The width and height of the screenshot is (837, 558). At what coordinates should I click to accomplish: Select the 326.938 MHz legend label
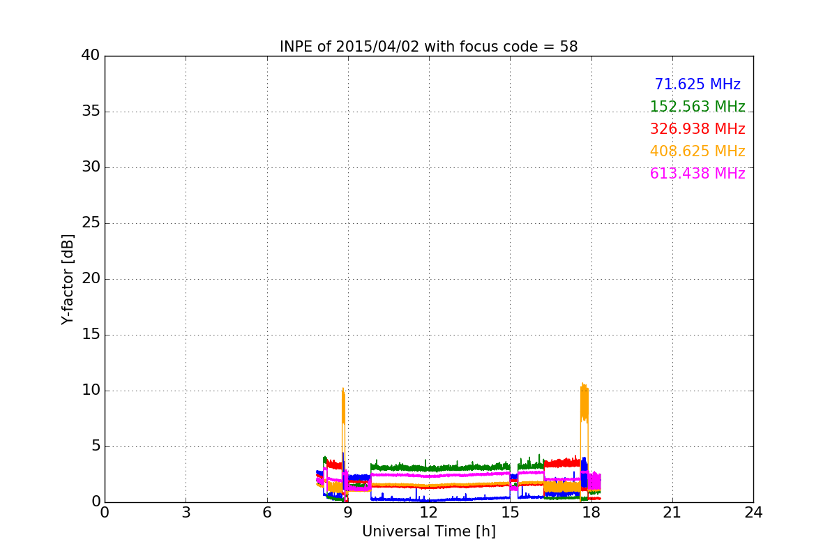(697, 129)
